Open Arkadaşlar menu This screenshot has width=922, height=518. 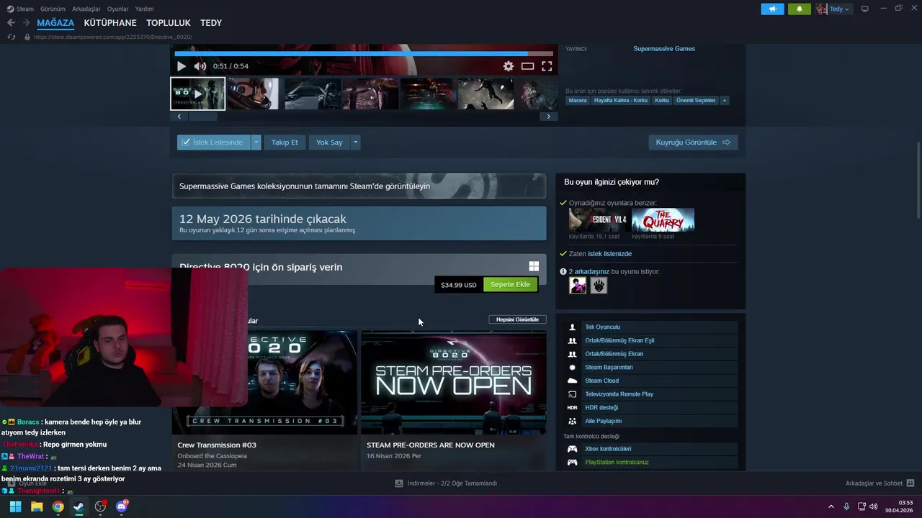click(x=86, y=9)
